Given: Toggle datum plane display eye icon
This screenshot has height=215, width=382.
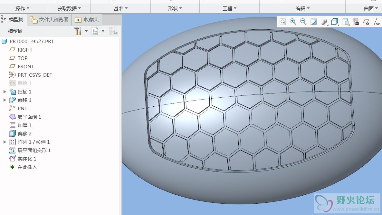Looking at the screenshot, I should tap(366, 22).
